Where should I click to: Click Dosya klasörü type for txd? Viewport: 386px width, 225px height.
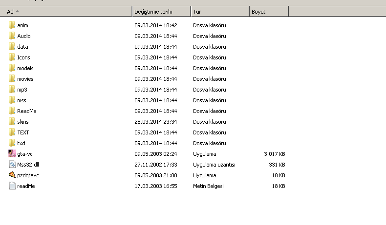coord(210,143)
